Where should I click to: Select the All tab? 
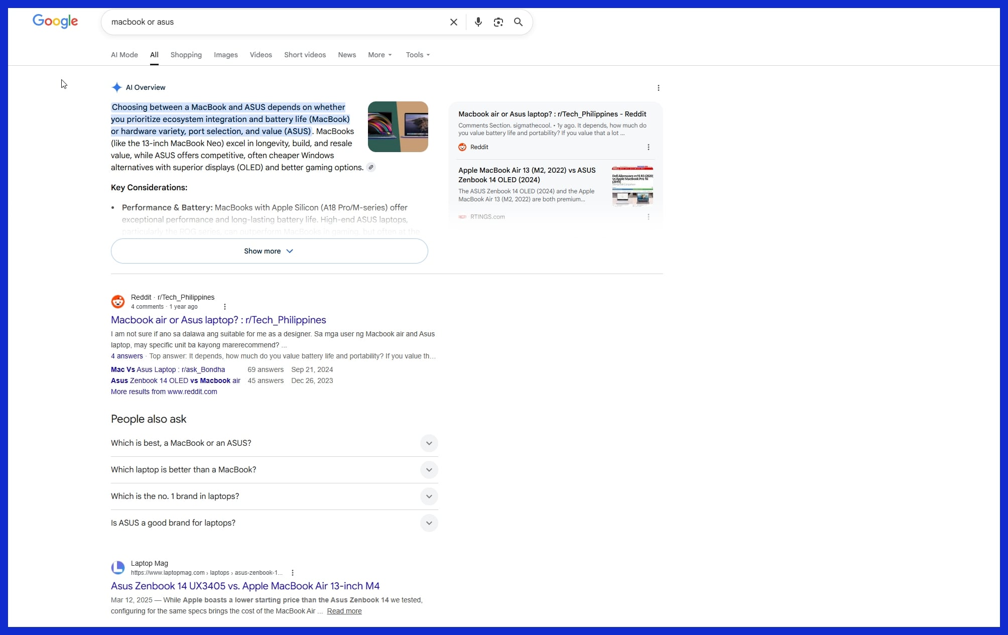click(x=154, y=55)
